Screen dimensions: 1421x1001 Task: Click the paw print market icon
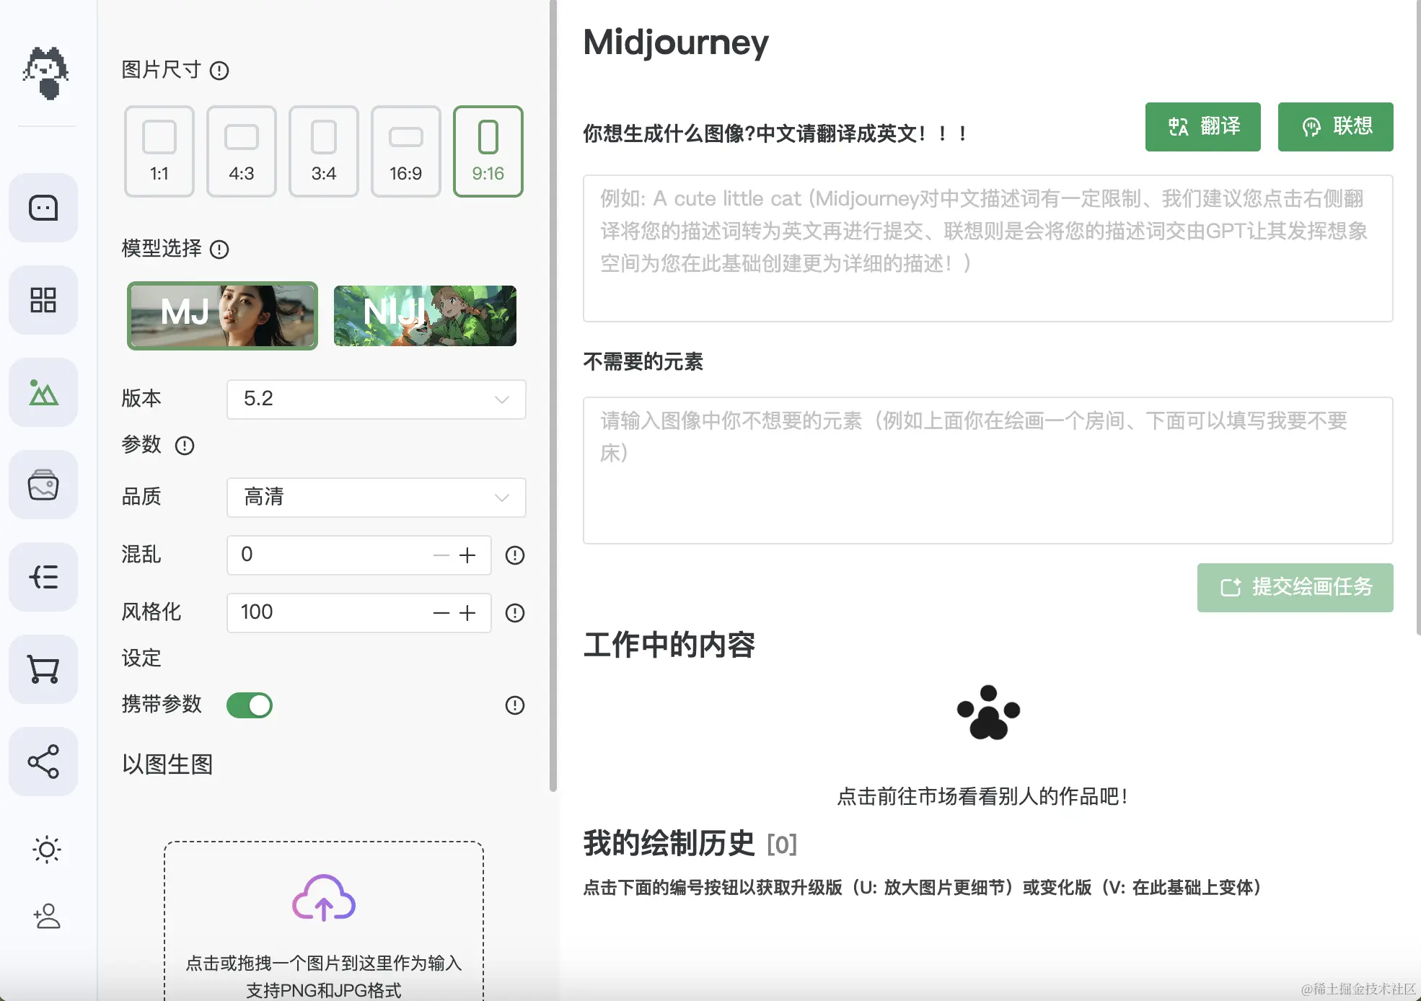pyautogui.click(x=988, y=713)
